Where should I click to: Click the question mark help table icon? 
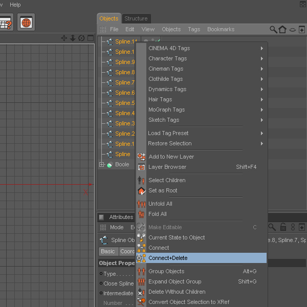[6, 22]
